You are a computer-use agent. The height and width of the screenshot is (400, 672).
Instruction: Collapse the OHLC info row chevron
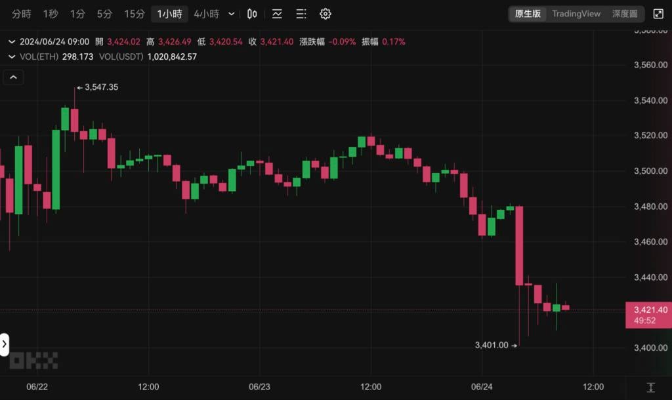coord(11,41)
